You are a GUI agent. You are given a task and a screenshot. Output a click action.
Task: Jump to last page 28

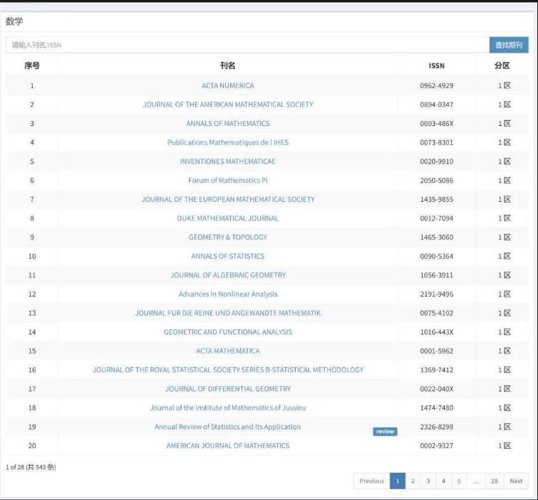tap(494, 482)
